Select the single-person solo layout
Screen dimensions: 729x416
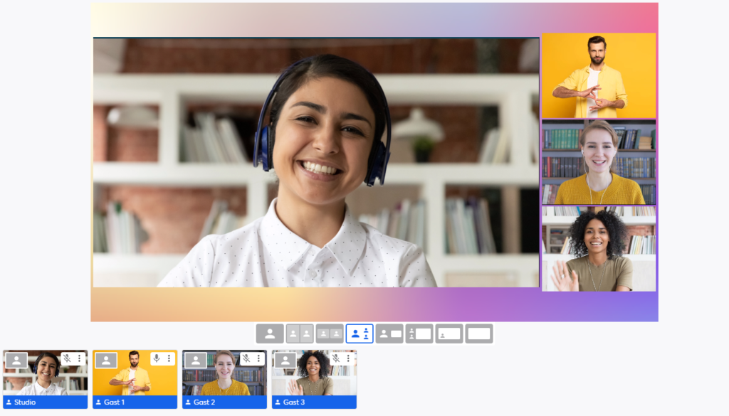pyautogui.click(x=270, y=334)
